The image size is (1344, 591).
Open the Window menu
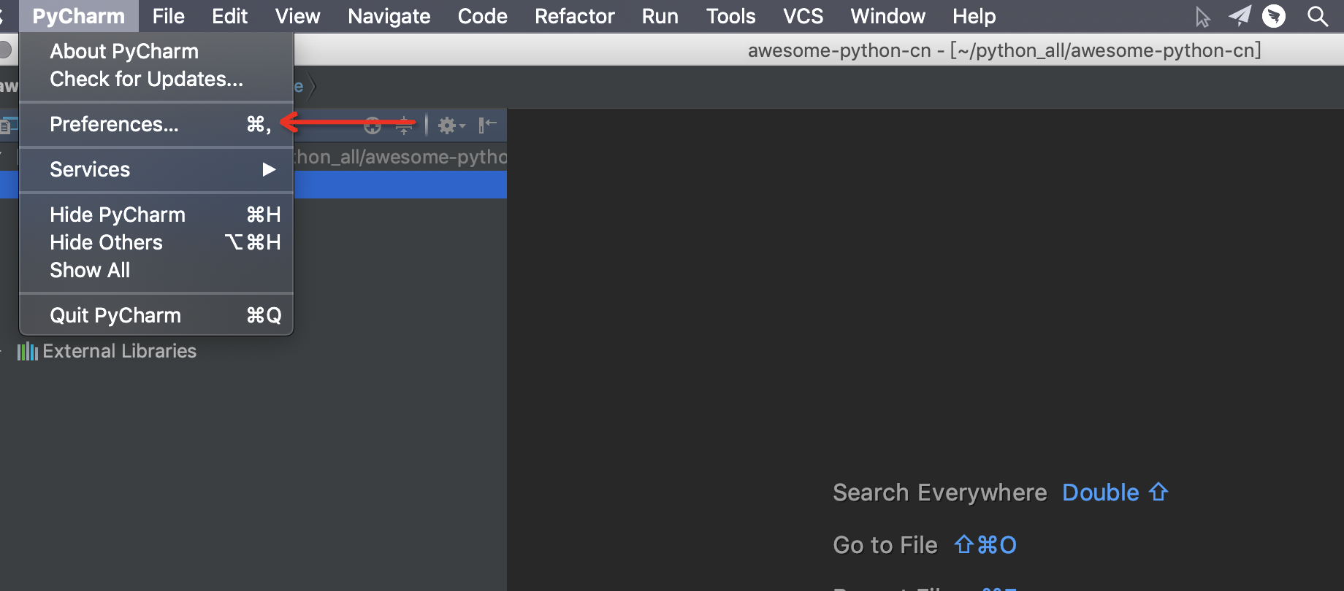pos(888,16)
